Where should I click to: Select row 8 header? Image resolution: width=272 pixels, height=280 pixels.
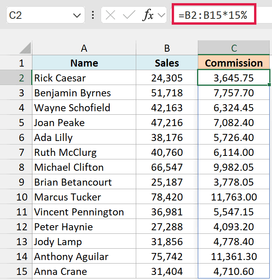coord(16,167)
